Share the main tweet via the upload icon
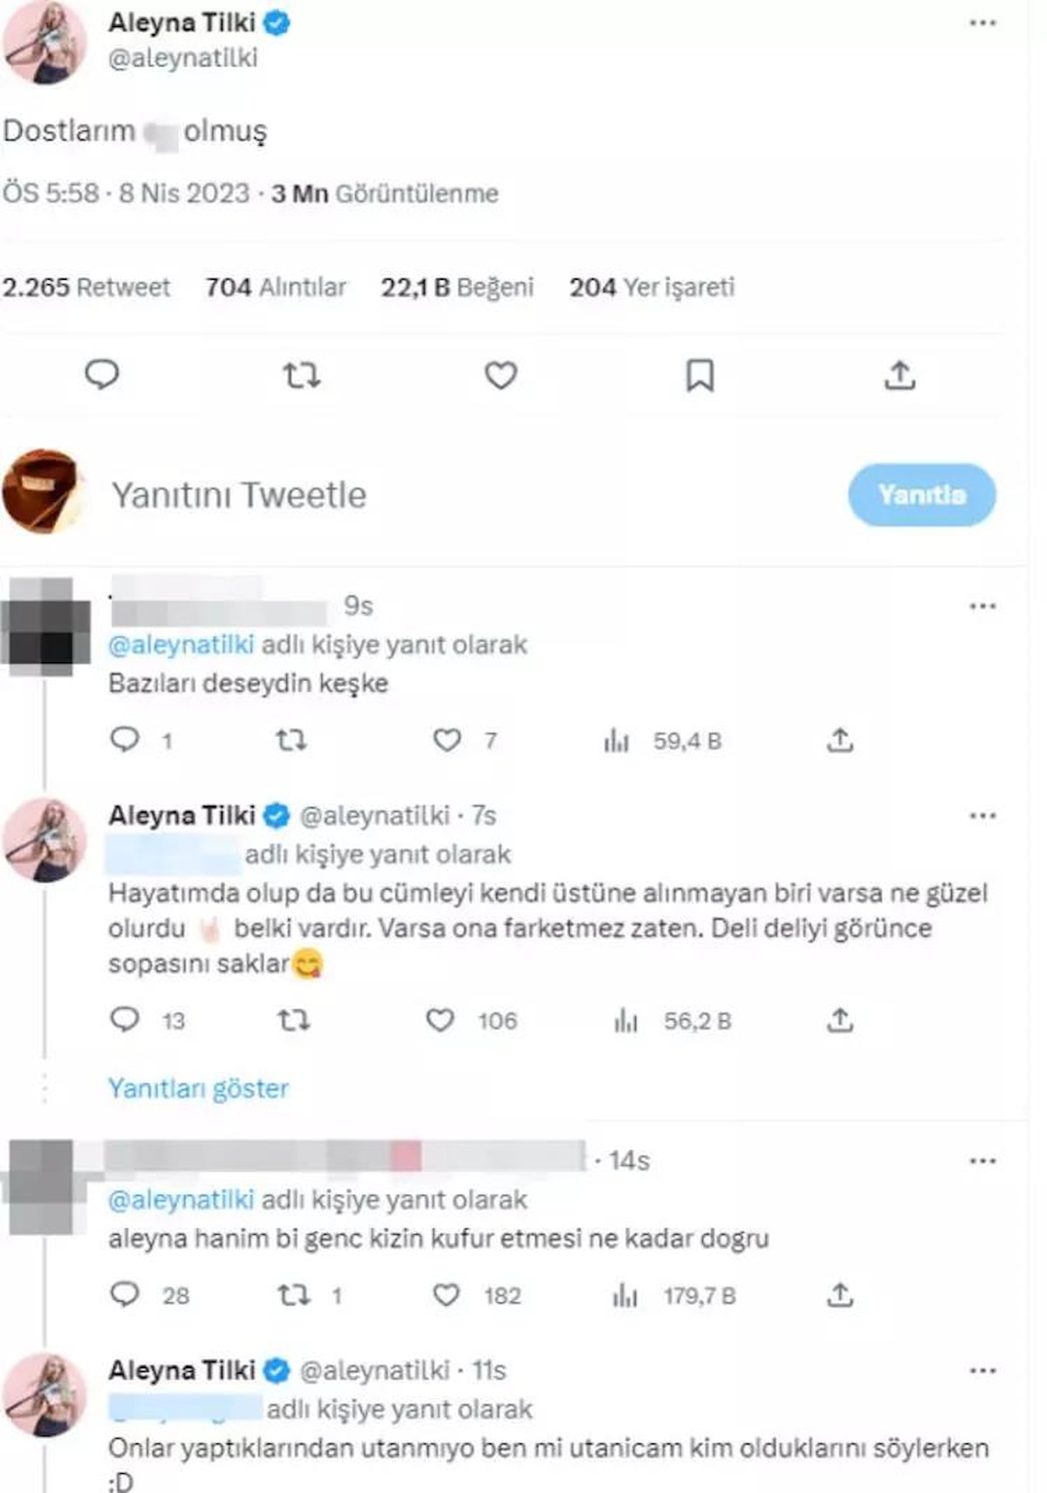The height and width of the screenshot is (1493, 1047). [x=900, y=375]
